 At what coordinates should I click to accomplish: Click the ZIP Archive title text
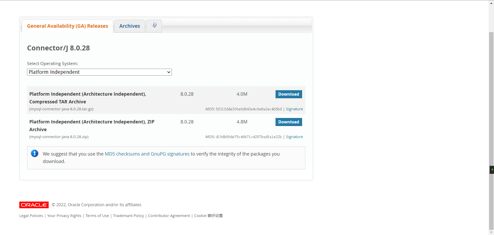pos(92,126)
